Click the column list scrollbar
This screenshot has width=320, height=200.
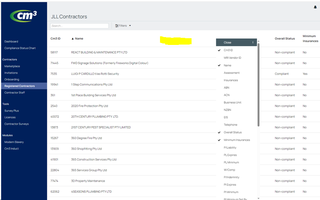click(258, 84)
